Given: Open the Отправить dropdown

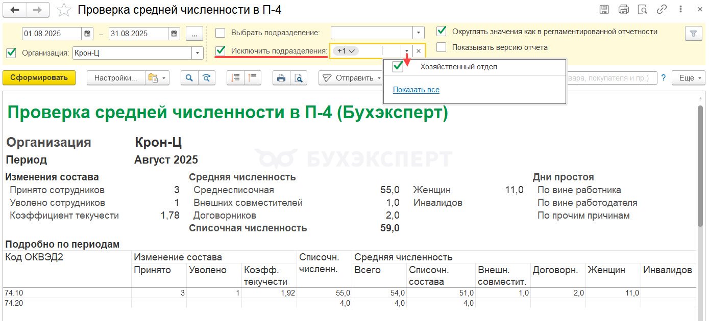Looking at the screenshot, I should pyautogui.click(x=352, y=78).
